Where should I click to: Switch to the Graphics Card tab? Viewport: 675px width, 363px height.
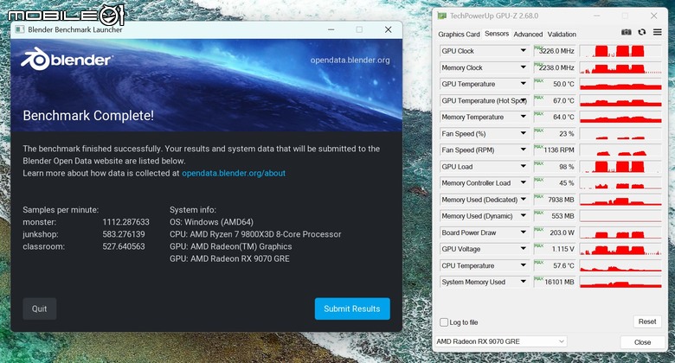(x=459, y=34)
